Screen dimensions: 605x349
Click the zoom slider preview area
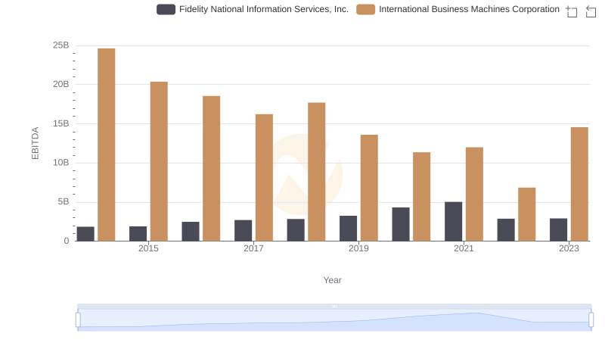pyautogui.click(x=334, y=320)
